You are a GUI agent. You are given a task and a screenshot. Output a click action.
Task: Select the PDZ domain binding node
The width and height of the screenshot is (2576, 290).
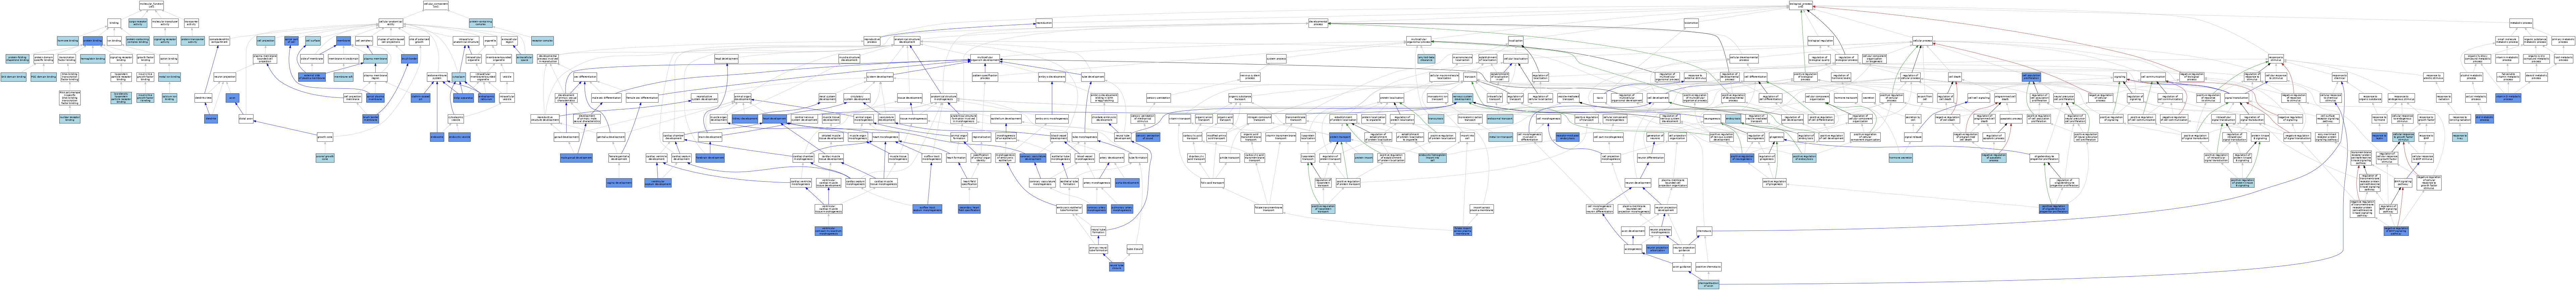44,77
